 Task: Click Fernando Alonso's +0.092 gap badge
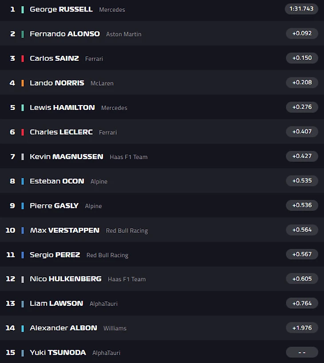pos(302,33)
